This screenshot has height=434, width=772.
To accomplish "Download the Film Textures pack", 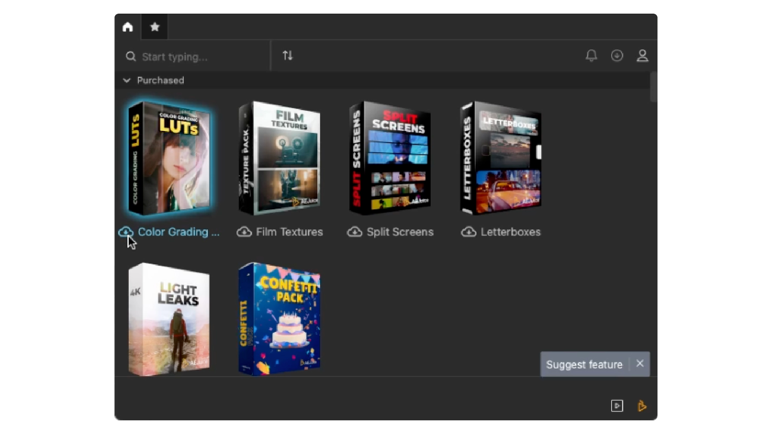I will 244,232.
